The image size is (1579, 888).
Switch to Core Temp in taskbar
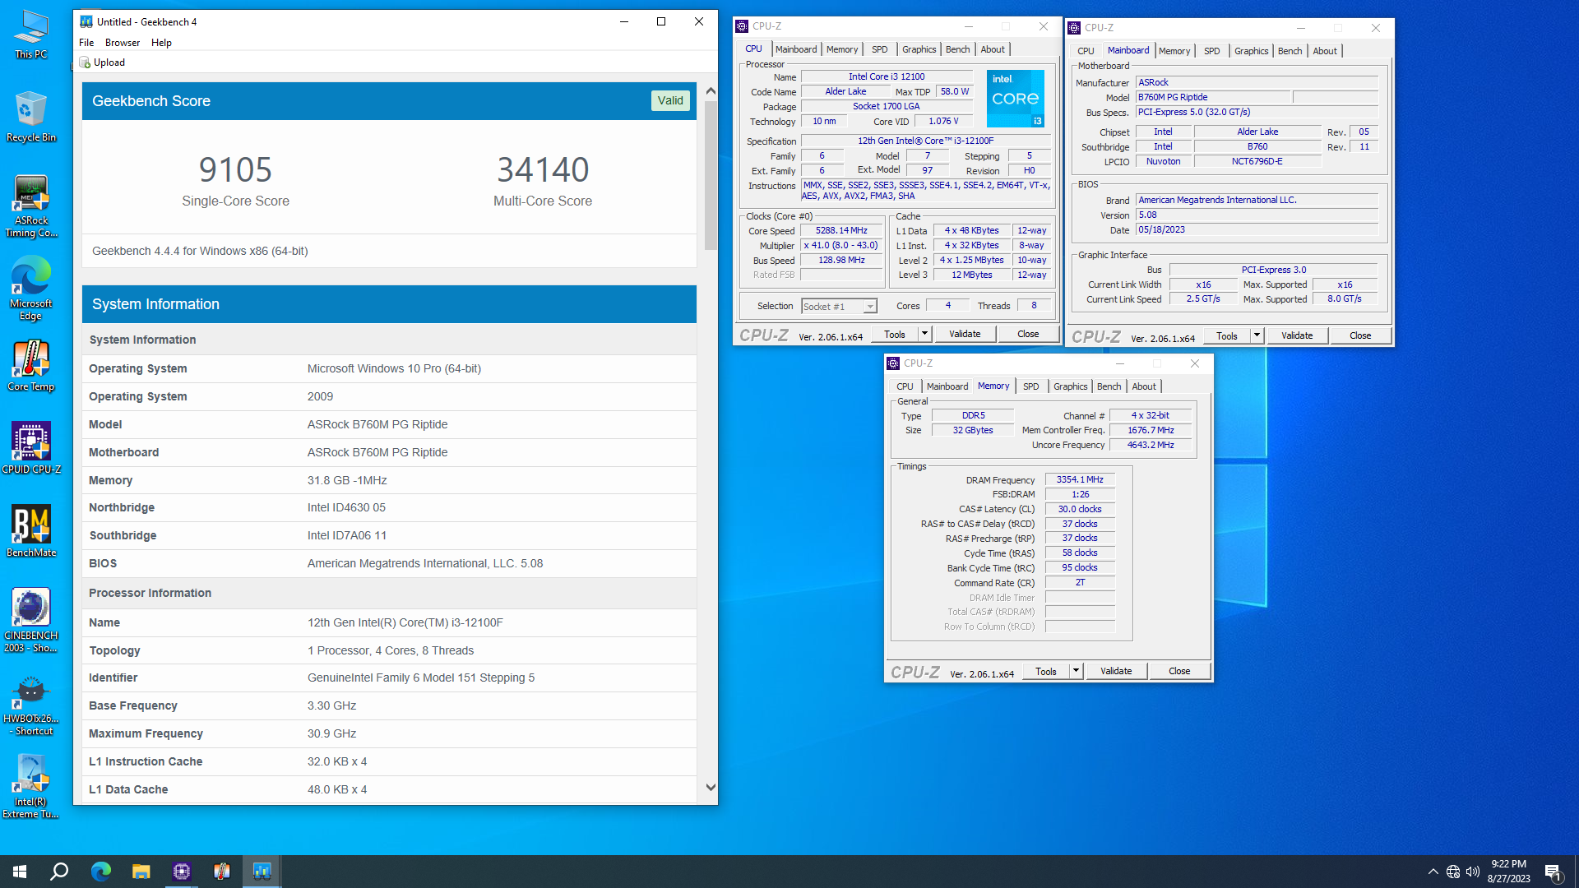click(x=222, y=872)
